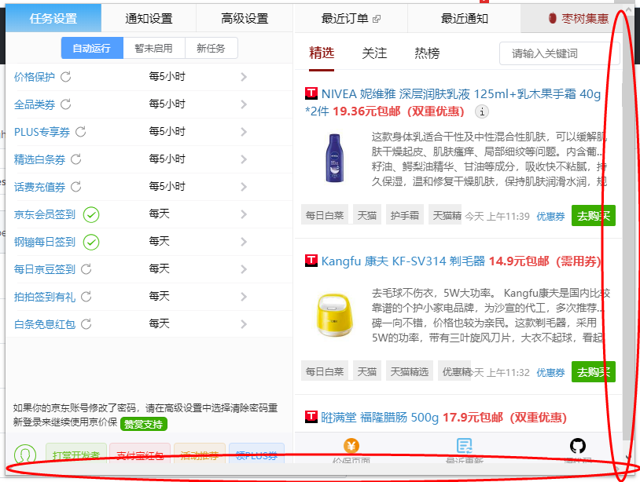Click 护手霜 tag on NIVEA deal
The image size is (640, 482).
[404, 215]
